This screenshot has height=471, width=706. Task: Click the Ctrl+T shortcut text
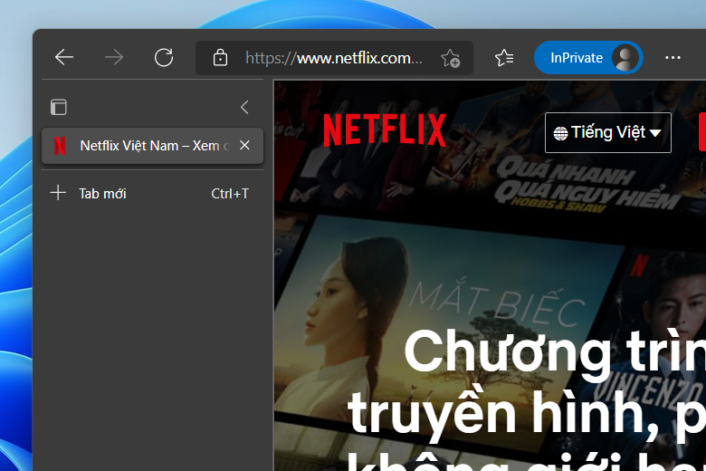pos(230,194)
